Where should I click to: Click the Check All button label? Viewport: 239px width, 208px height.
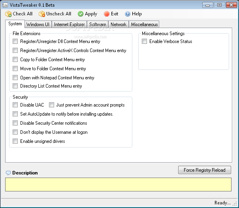23,14
